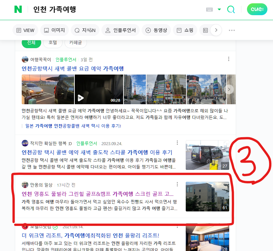Switch to the 인플루언서 tab
This screenshot has width=273, height=251.
pyautogui.click(x=121, y=30)
